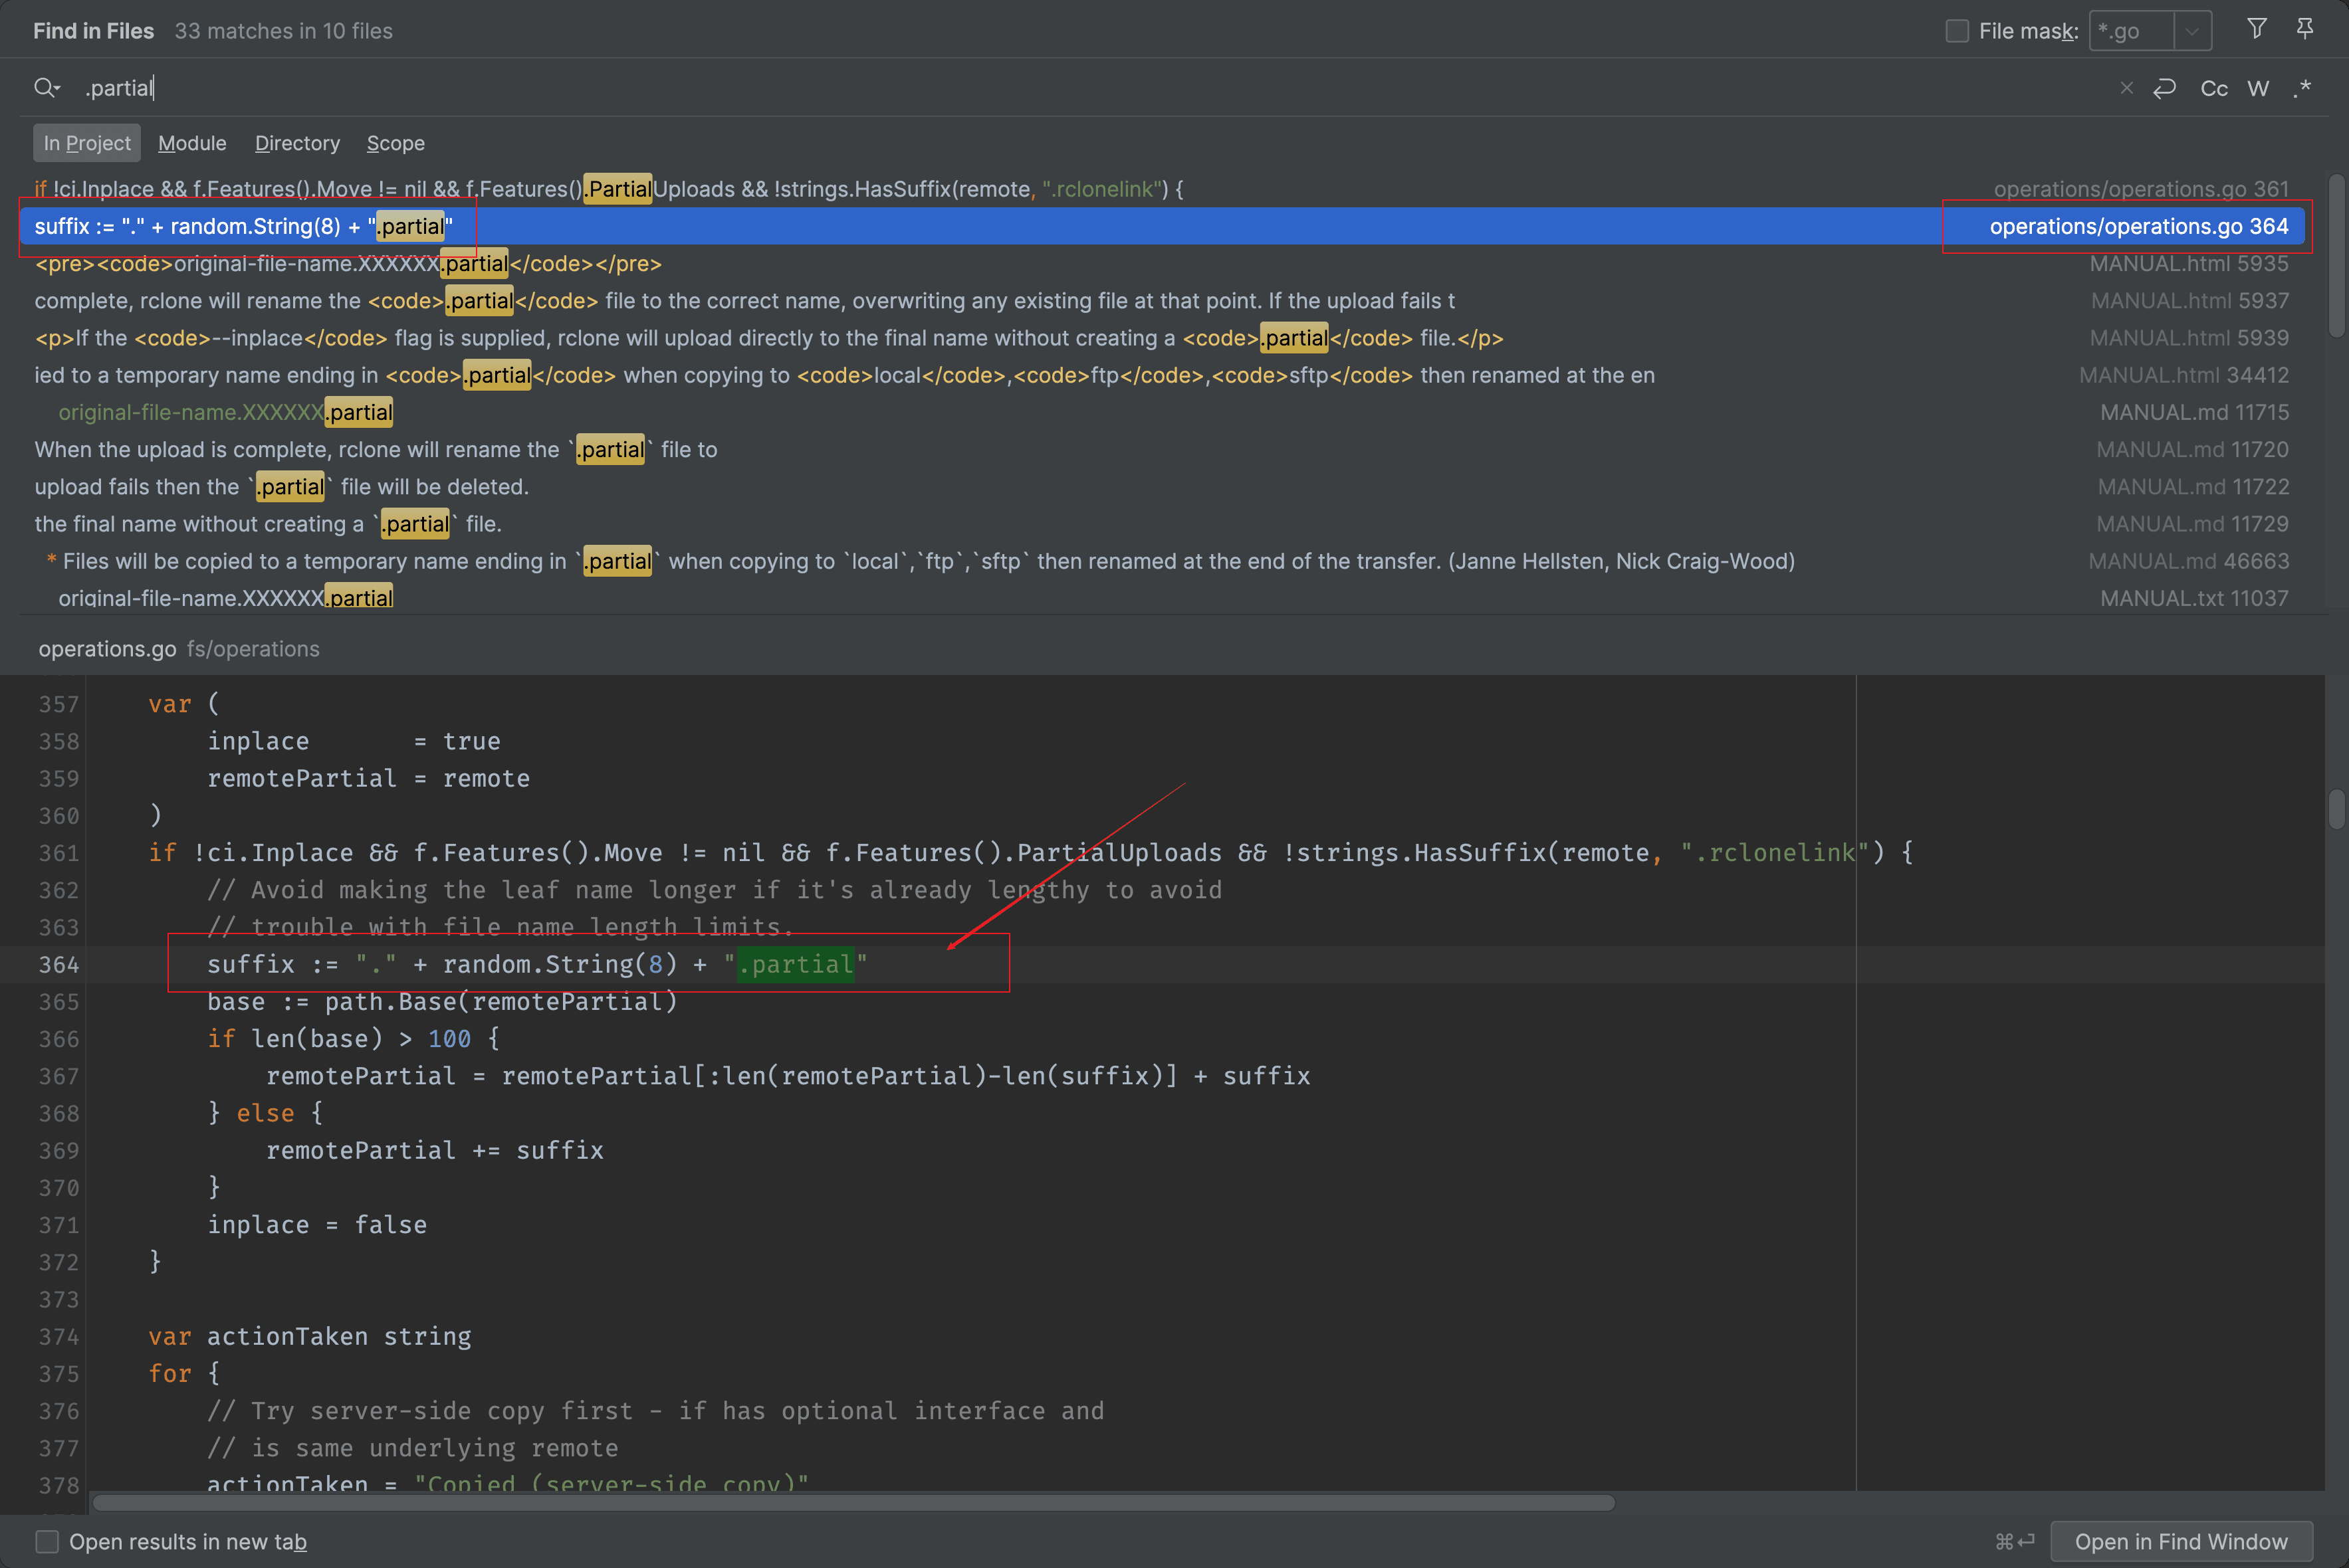Screen dimensions: 2349x1568
Task: Switch to the Directory scope tab
Action: click(x=297, y=143)
